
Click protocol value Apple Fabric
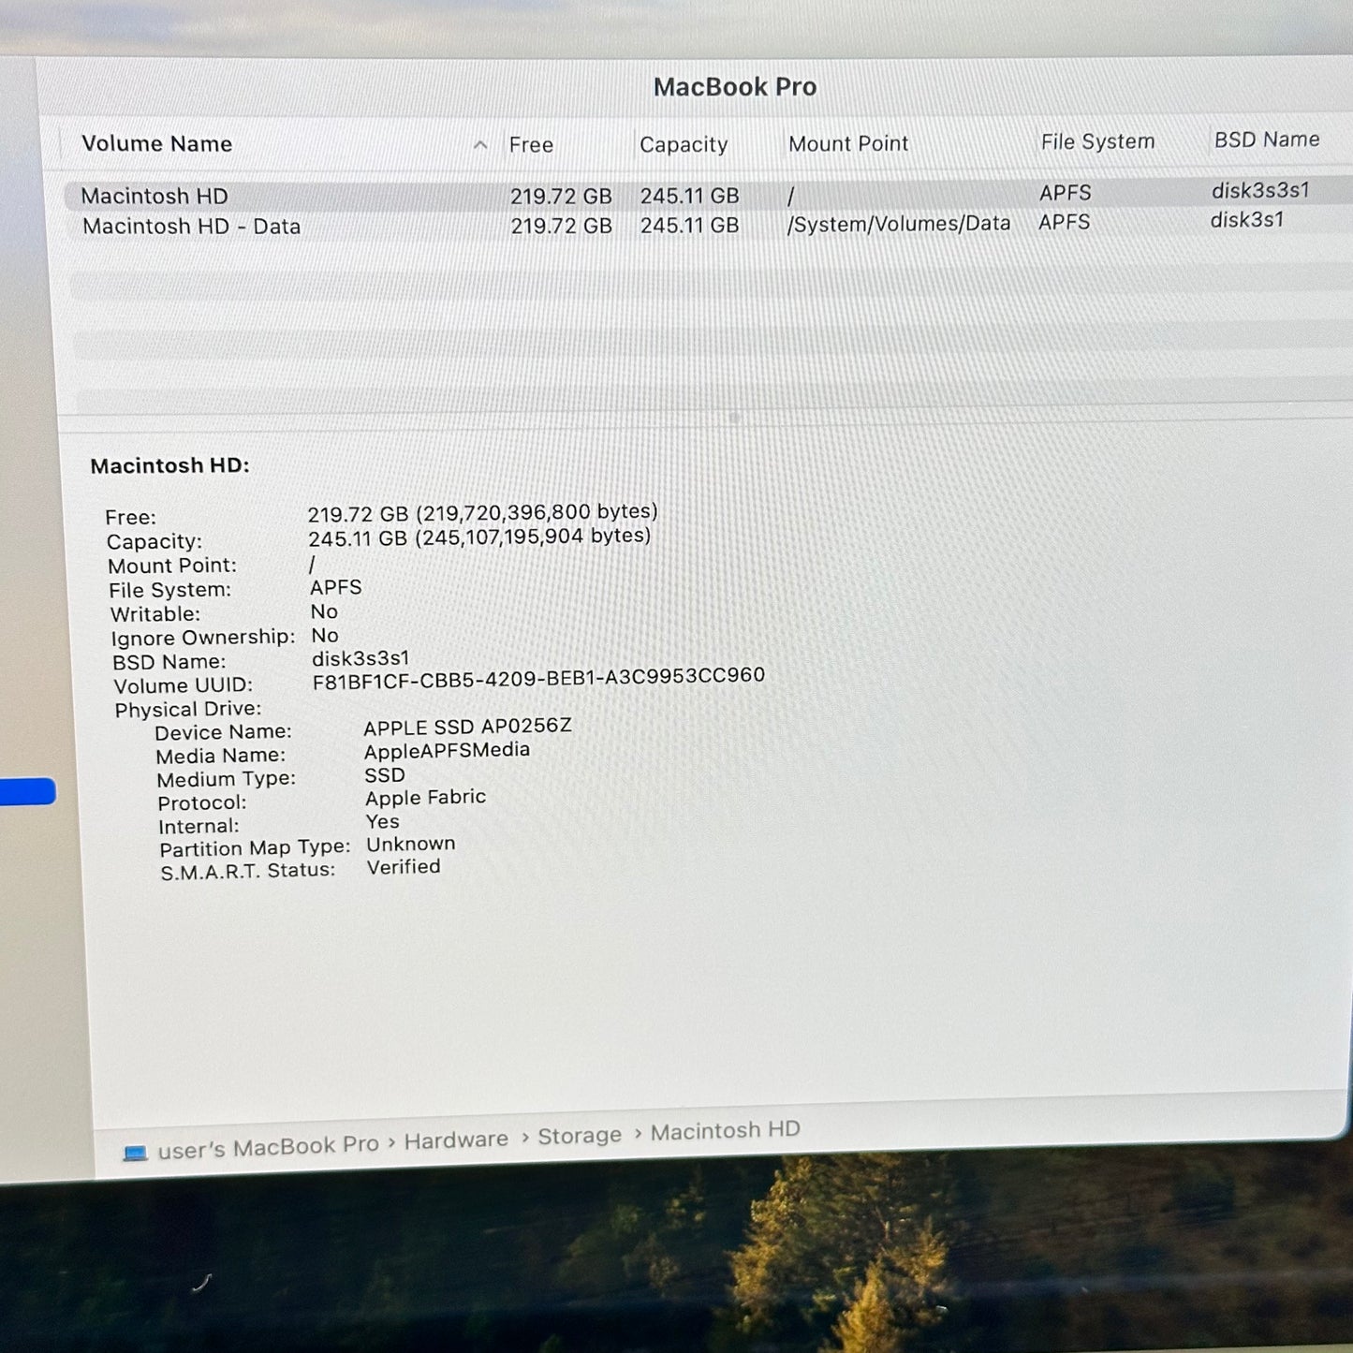(x=425, y=798)
